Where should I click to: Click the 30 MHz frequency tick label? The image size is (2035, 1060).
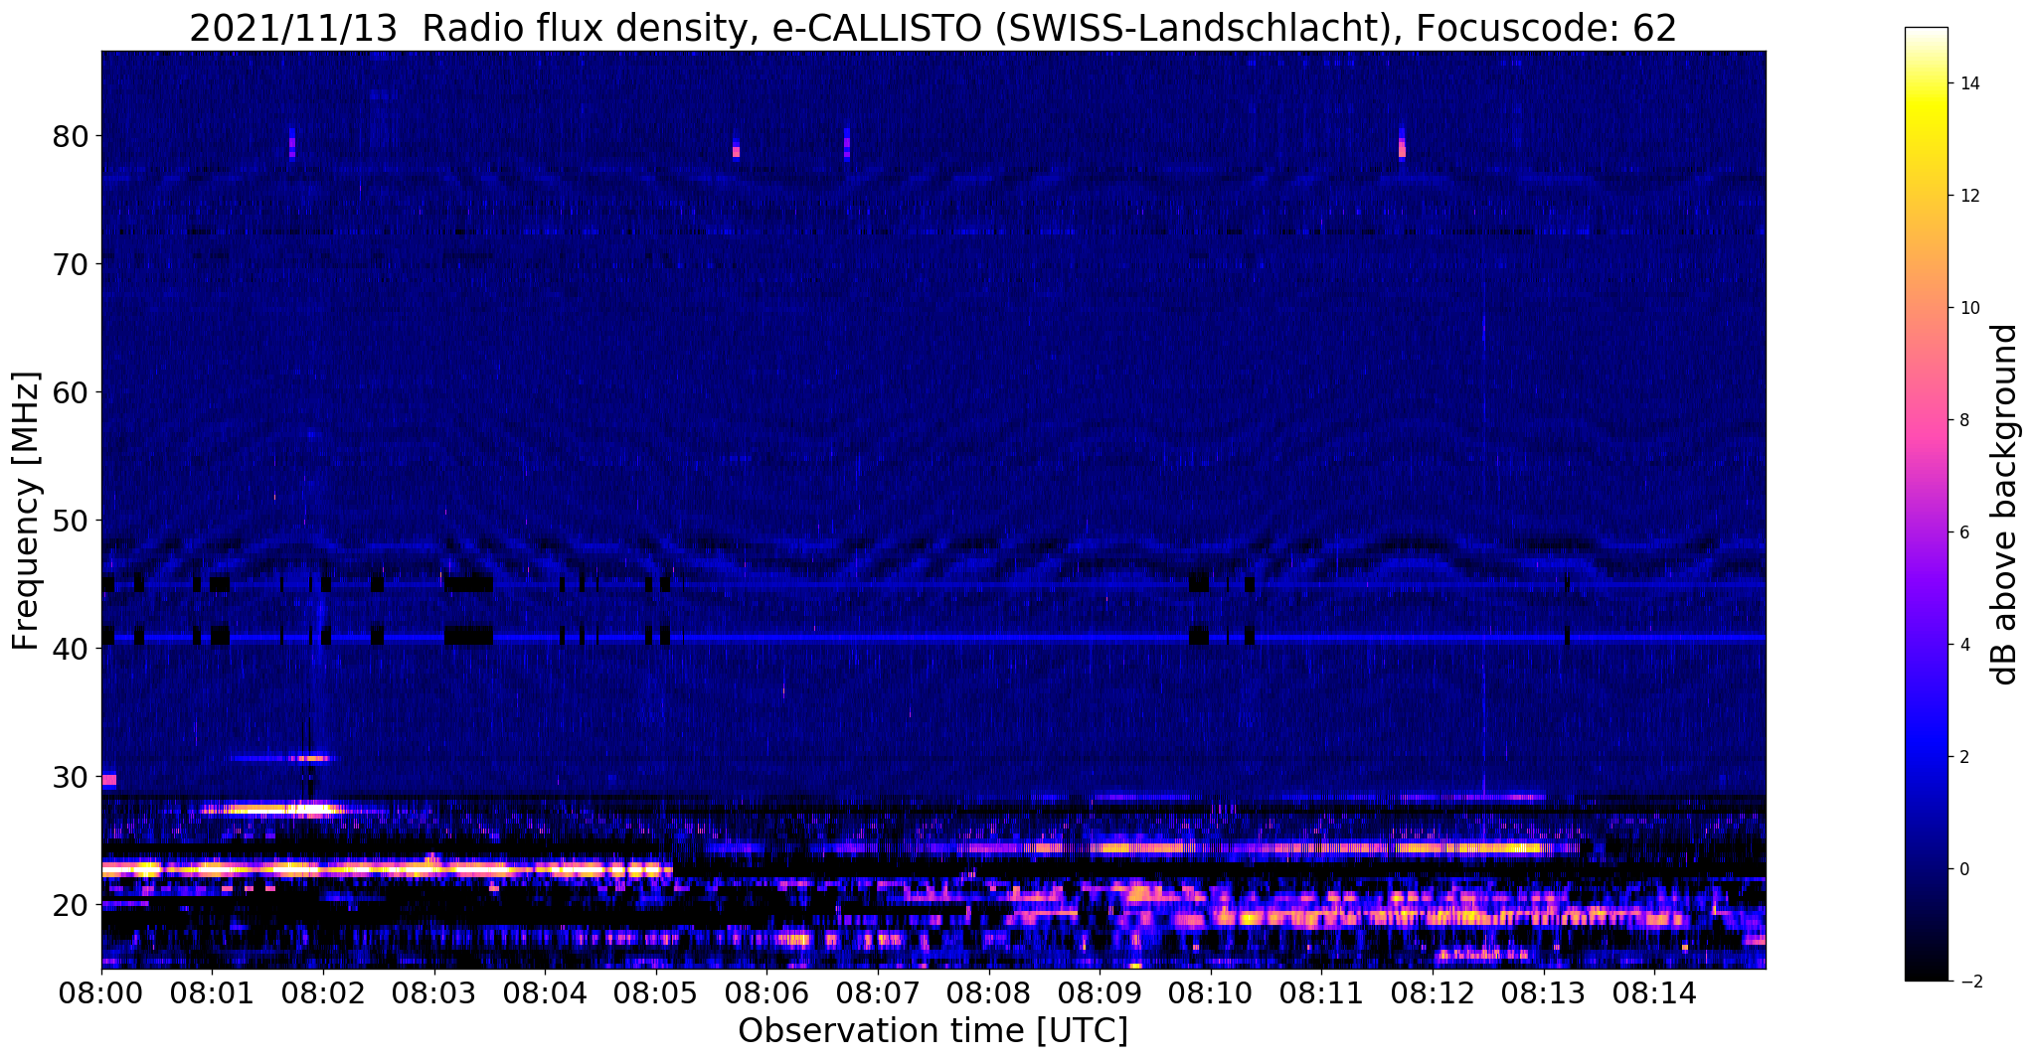click(70, 777)
